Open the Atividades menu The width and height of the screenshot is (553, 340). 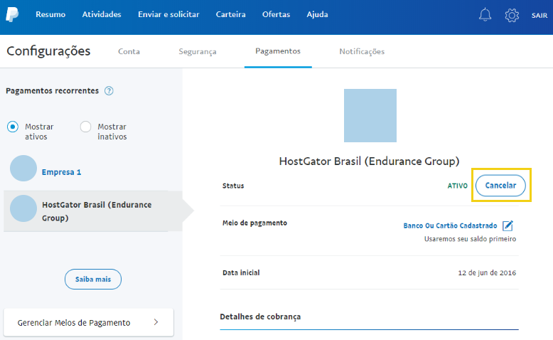click(x=102, y=14)
